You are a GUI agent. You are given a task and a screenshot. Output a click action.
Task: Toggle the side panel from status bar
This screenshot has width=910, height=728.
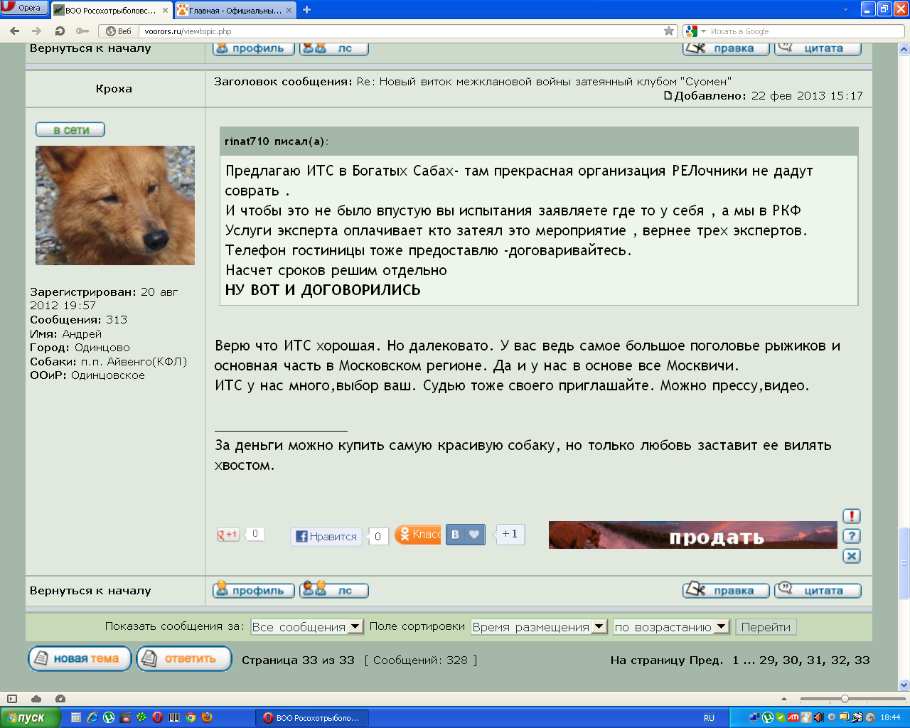[12, 699]
